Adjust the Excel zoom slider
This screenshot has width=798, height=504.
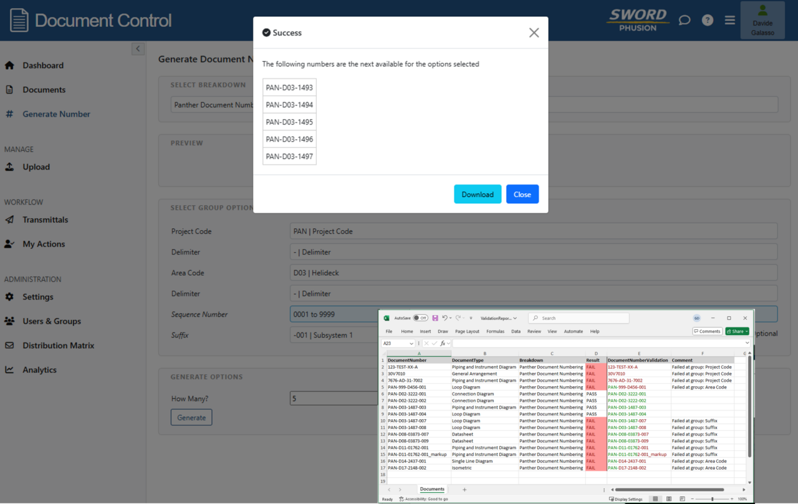(713, 499)
